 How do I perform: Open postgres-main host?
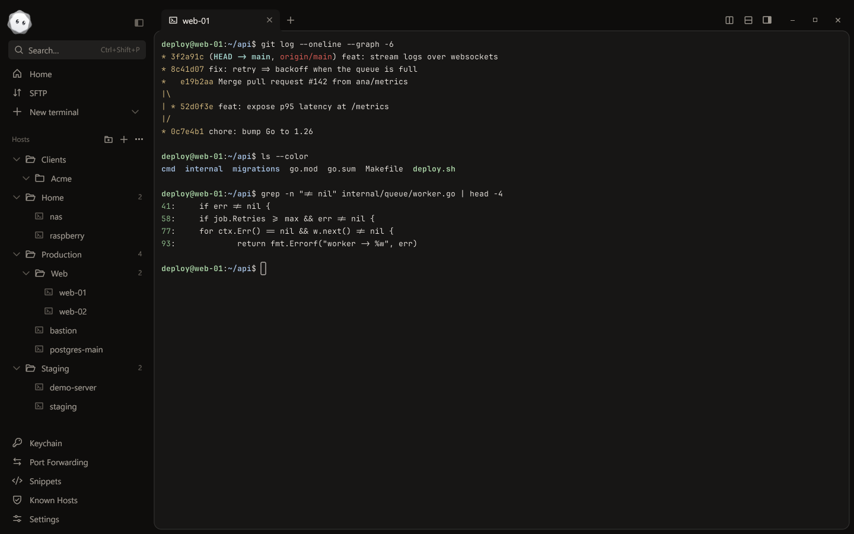pos(77,349)
